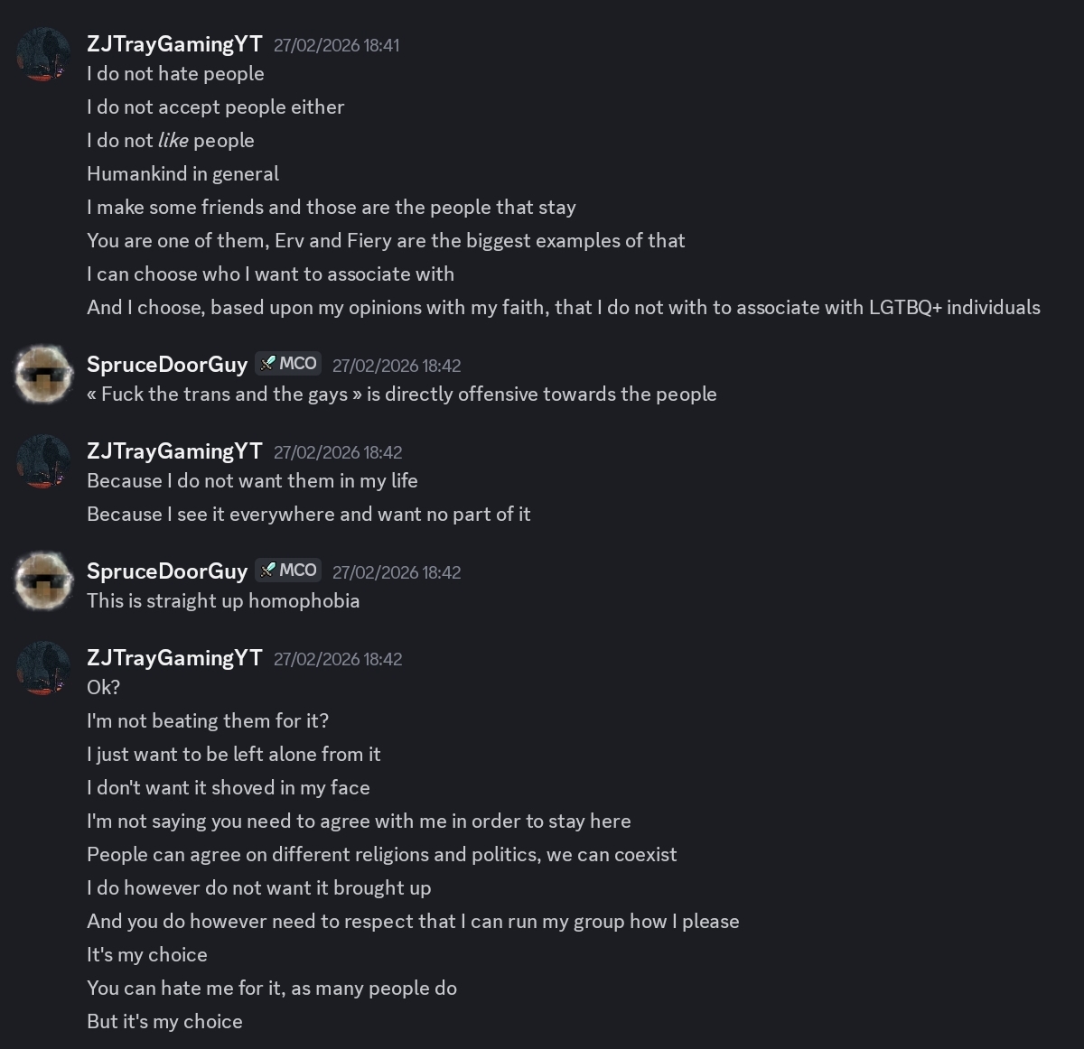Click ZJTrayGamingYT's avatar next to "Because I do not want them"

pyautogui.click(x=43, y=460)
